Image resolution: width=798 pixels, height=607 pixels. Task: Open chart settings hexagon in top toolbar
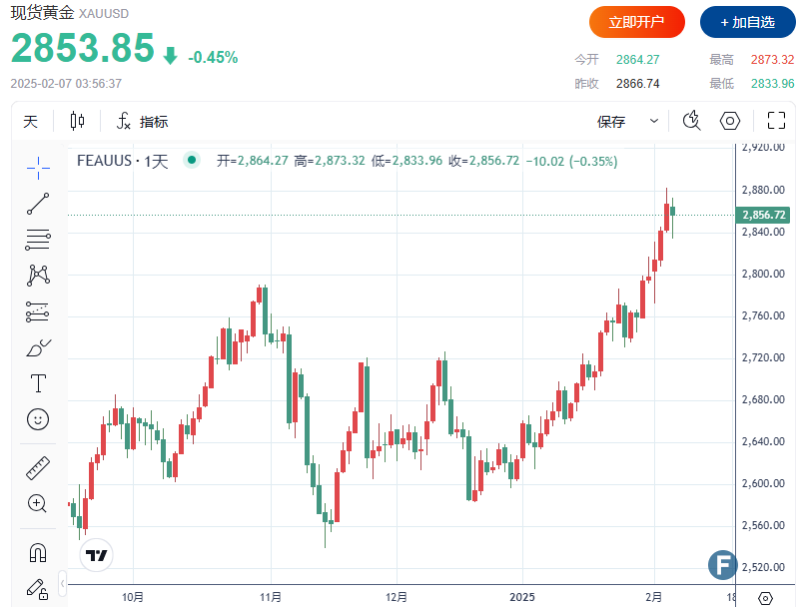pos(730,121)
